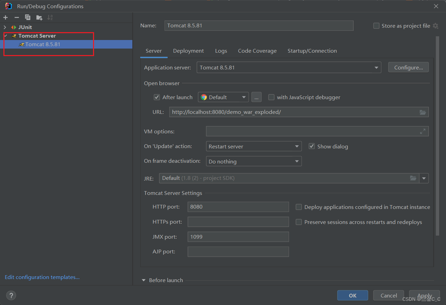Switch to the Server tab
Viewport: 446px width, 305px height.
(x=154, y=51)
